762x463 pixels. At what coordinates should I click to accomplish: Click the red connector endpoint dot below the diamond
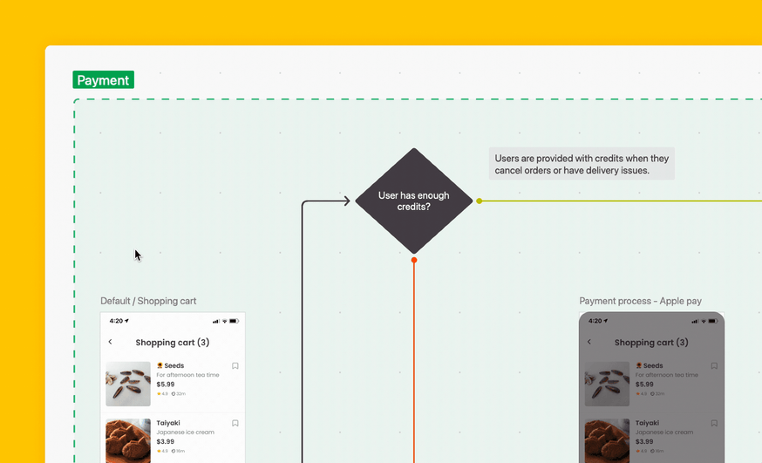tap(414, 261)
